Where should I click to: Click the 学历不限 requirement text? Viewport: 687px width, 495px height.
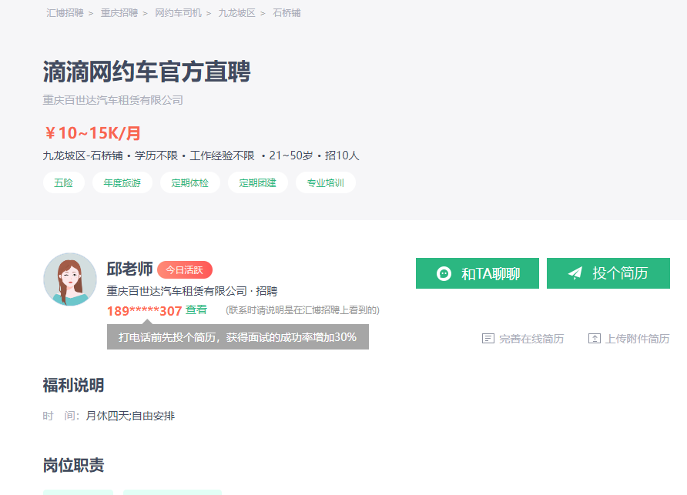[156, 156]
